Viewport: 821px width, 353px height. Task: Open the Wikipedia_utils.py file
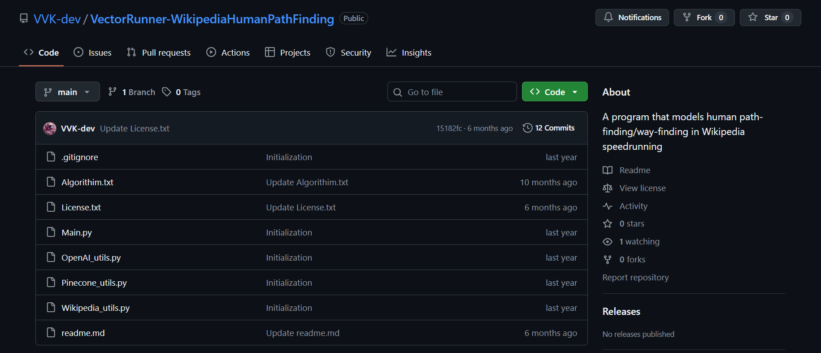(96, 308)
